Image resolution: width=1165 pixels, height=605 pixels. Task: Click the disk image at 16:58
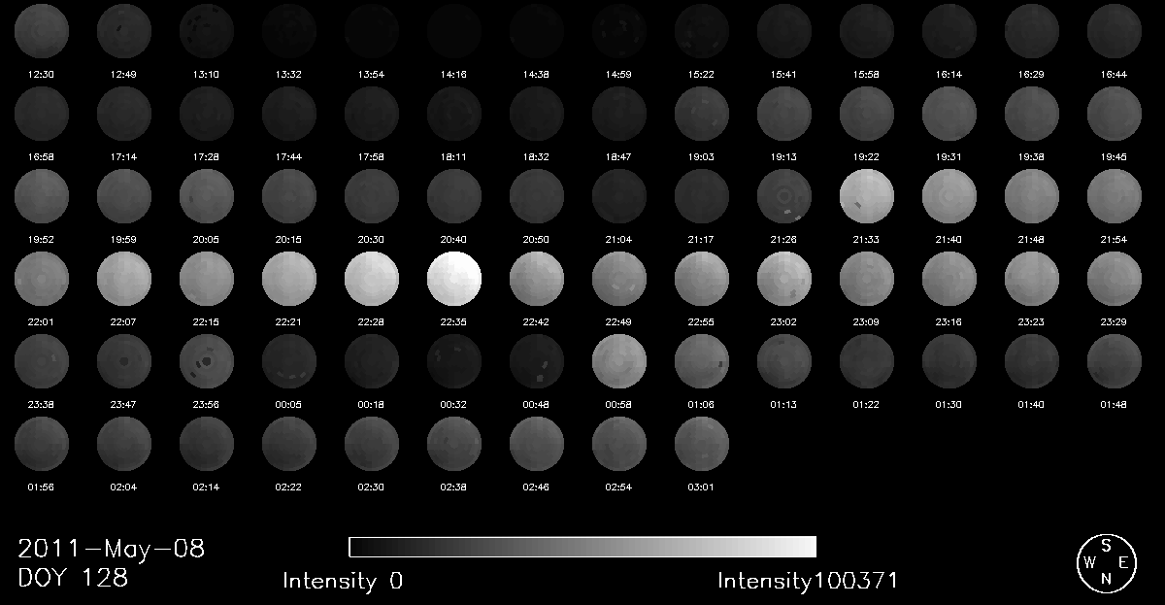click(42, 113)
